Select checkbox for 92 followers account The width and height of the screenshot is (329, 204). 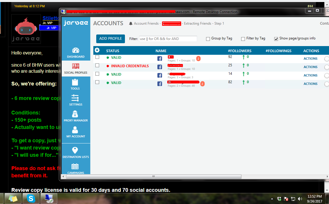coord(97,57)
